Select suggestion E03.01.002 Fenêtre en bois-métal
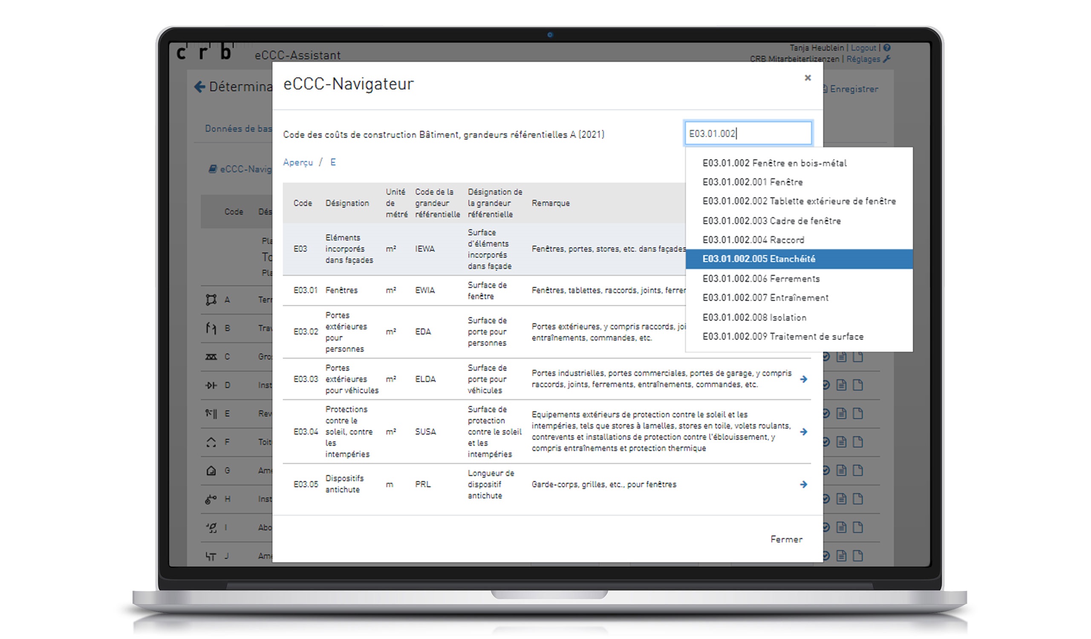 coord(799,164)
